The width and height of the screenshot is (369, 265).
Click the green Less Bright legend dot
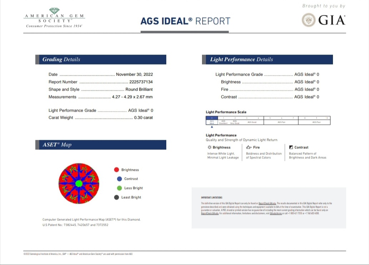click(x=120, y=188)
